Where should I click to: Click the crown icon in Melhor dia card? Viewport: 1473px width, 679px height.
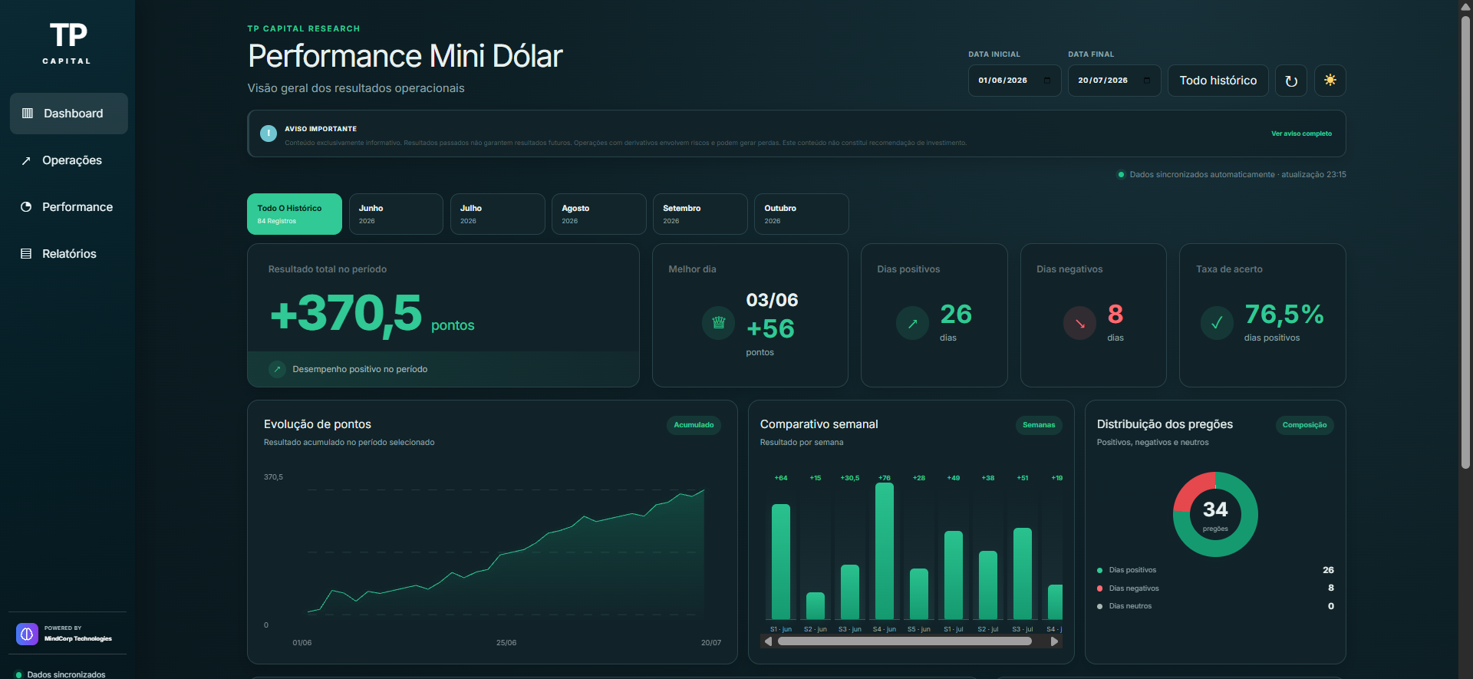tap(719, 323)
